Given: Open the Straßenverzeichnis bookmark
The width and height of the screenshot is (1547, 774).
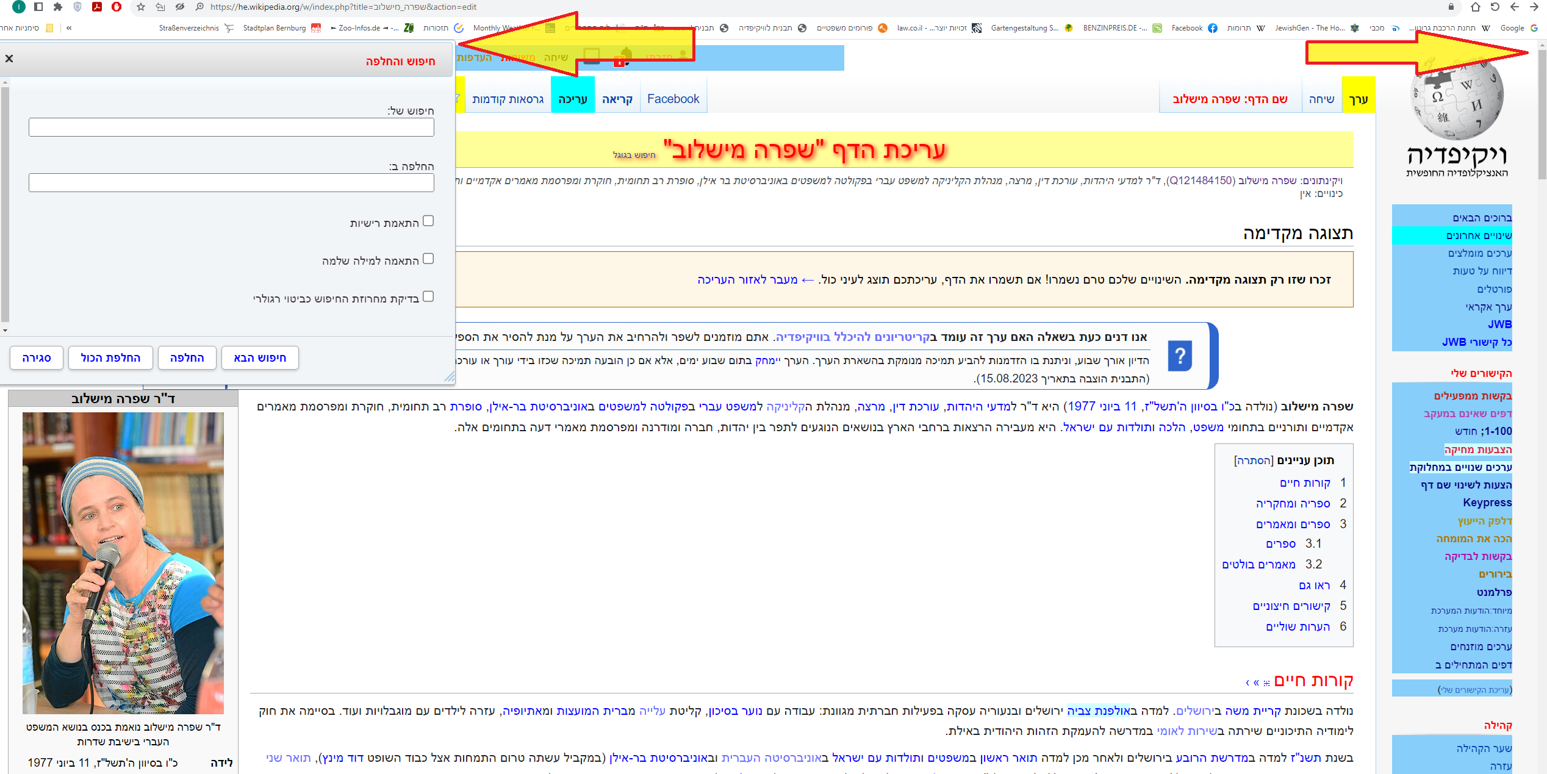Looking at the screenshot, I should [x=196, y=28].
